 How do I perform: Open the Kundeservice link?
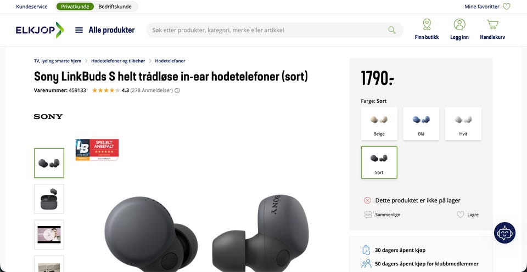[x=32, y=7]
